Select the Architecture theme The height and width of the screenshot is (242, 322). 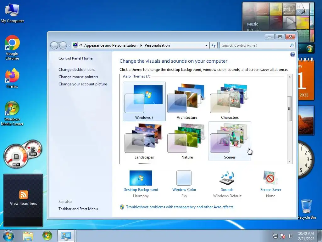187,101
